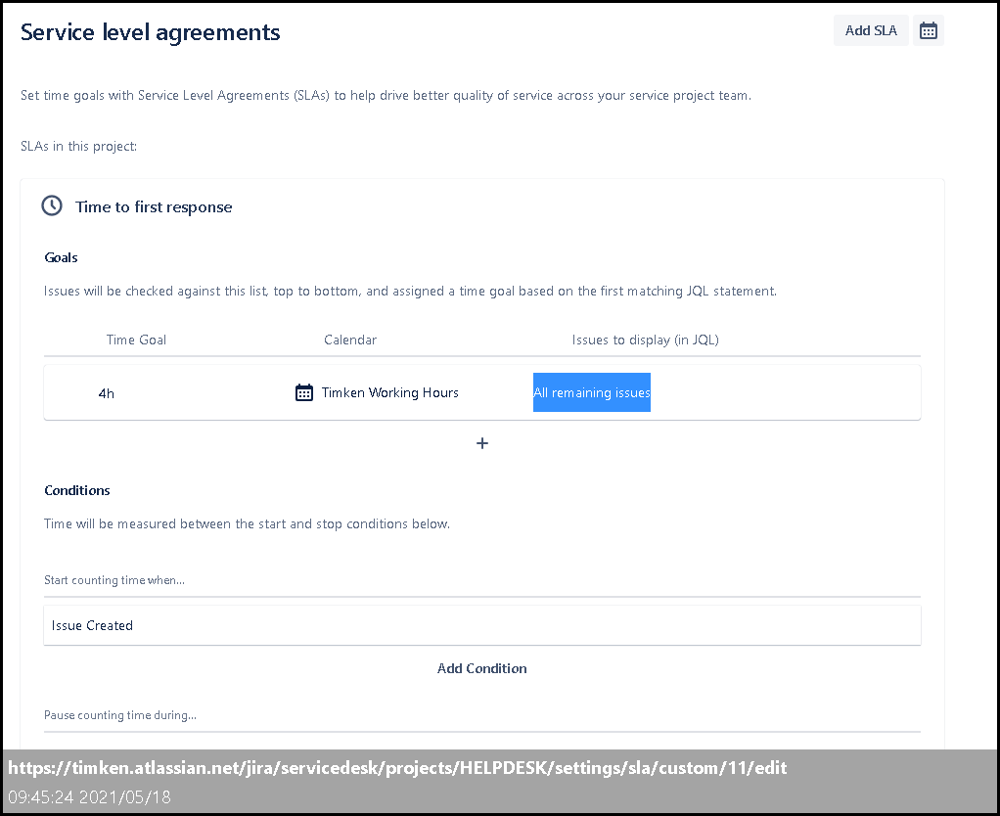
Task: Click the clock icon beside Time to first response
Action: pos(52,205)
